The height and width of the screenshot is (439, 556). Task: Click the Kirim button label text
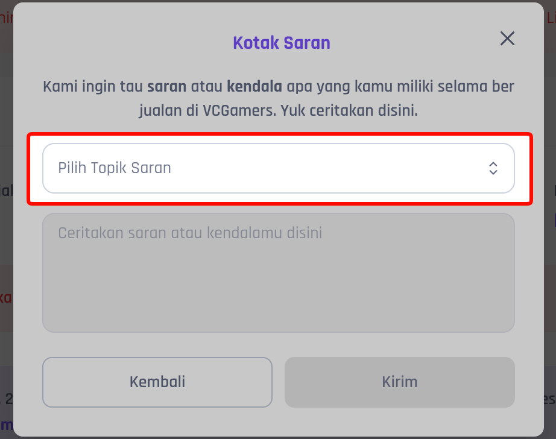coord(399,382)
